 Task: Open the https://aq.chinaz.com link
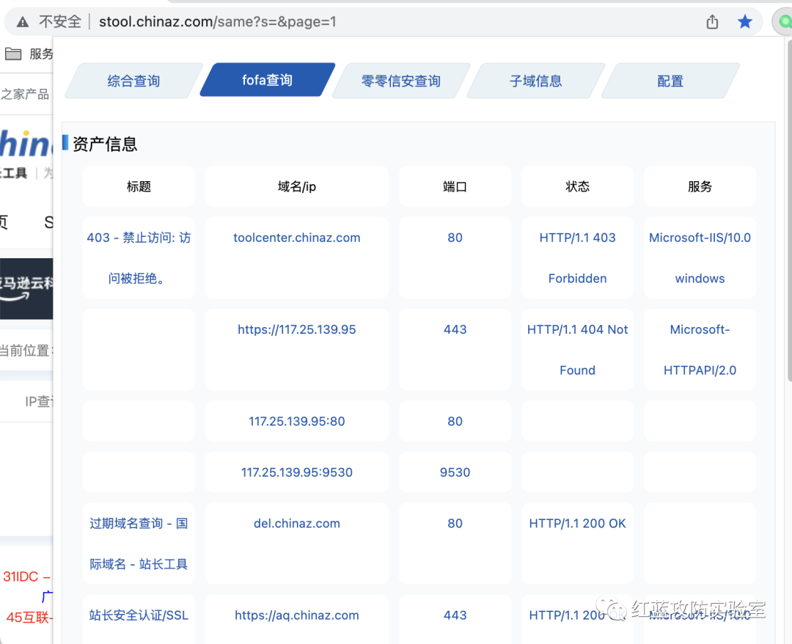pyautogui.click(x=297, y=615)
